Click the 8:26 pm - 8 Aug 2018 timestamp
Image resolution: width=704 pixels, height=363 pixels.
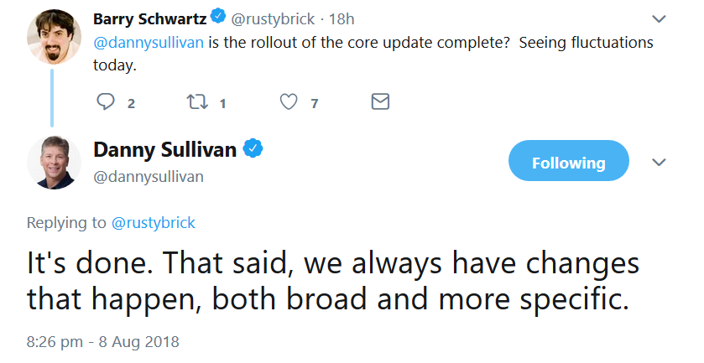[103, 342]
